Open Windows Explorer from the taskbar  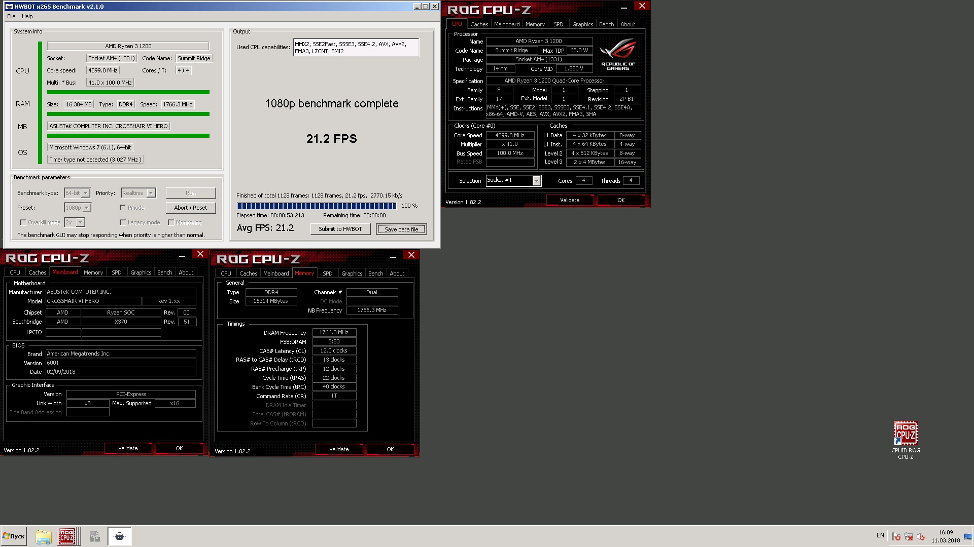click(x=44, y=536)
